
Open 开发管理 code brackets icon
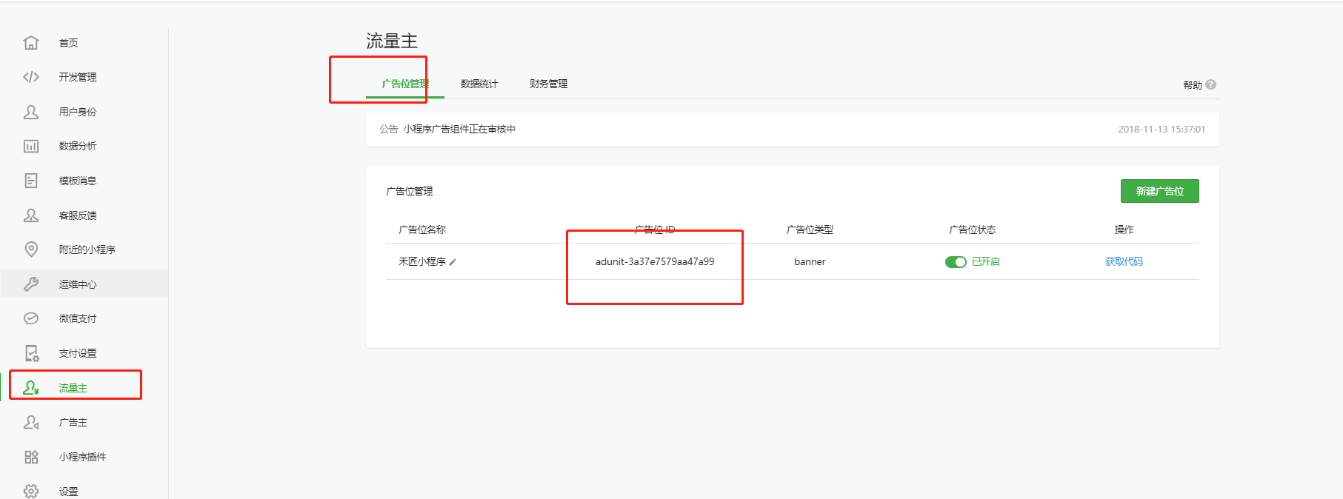tap(31, 77)
